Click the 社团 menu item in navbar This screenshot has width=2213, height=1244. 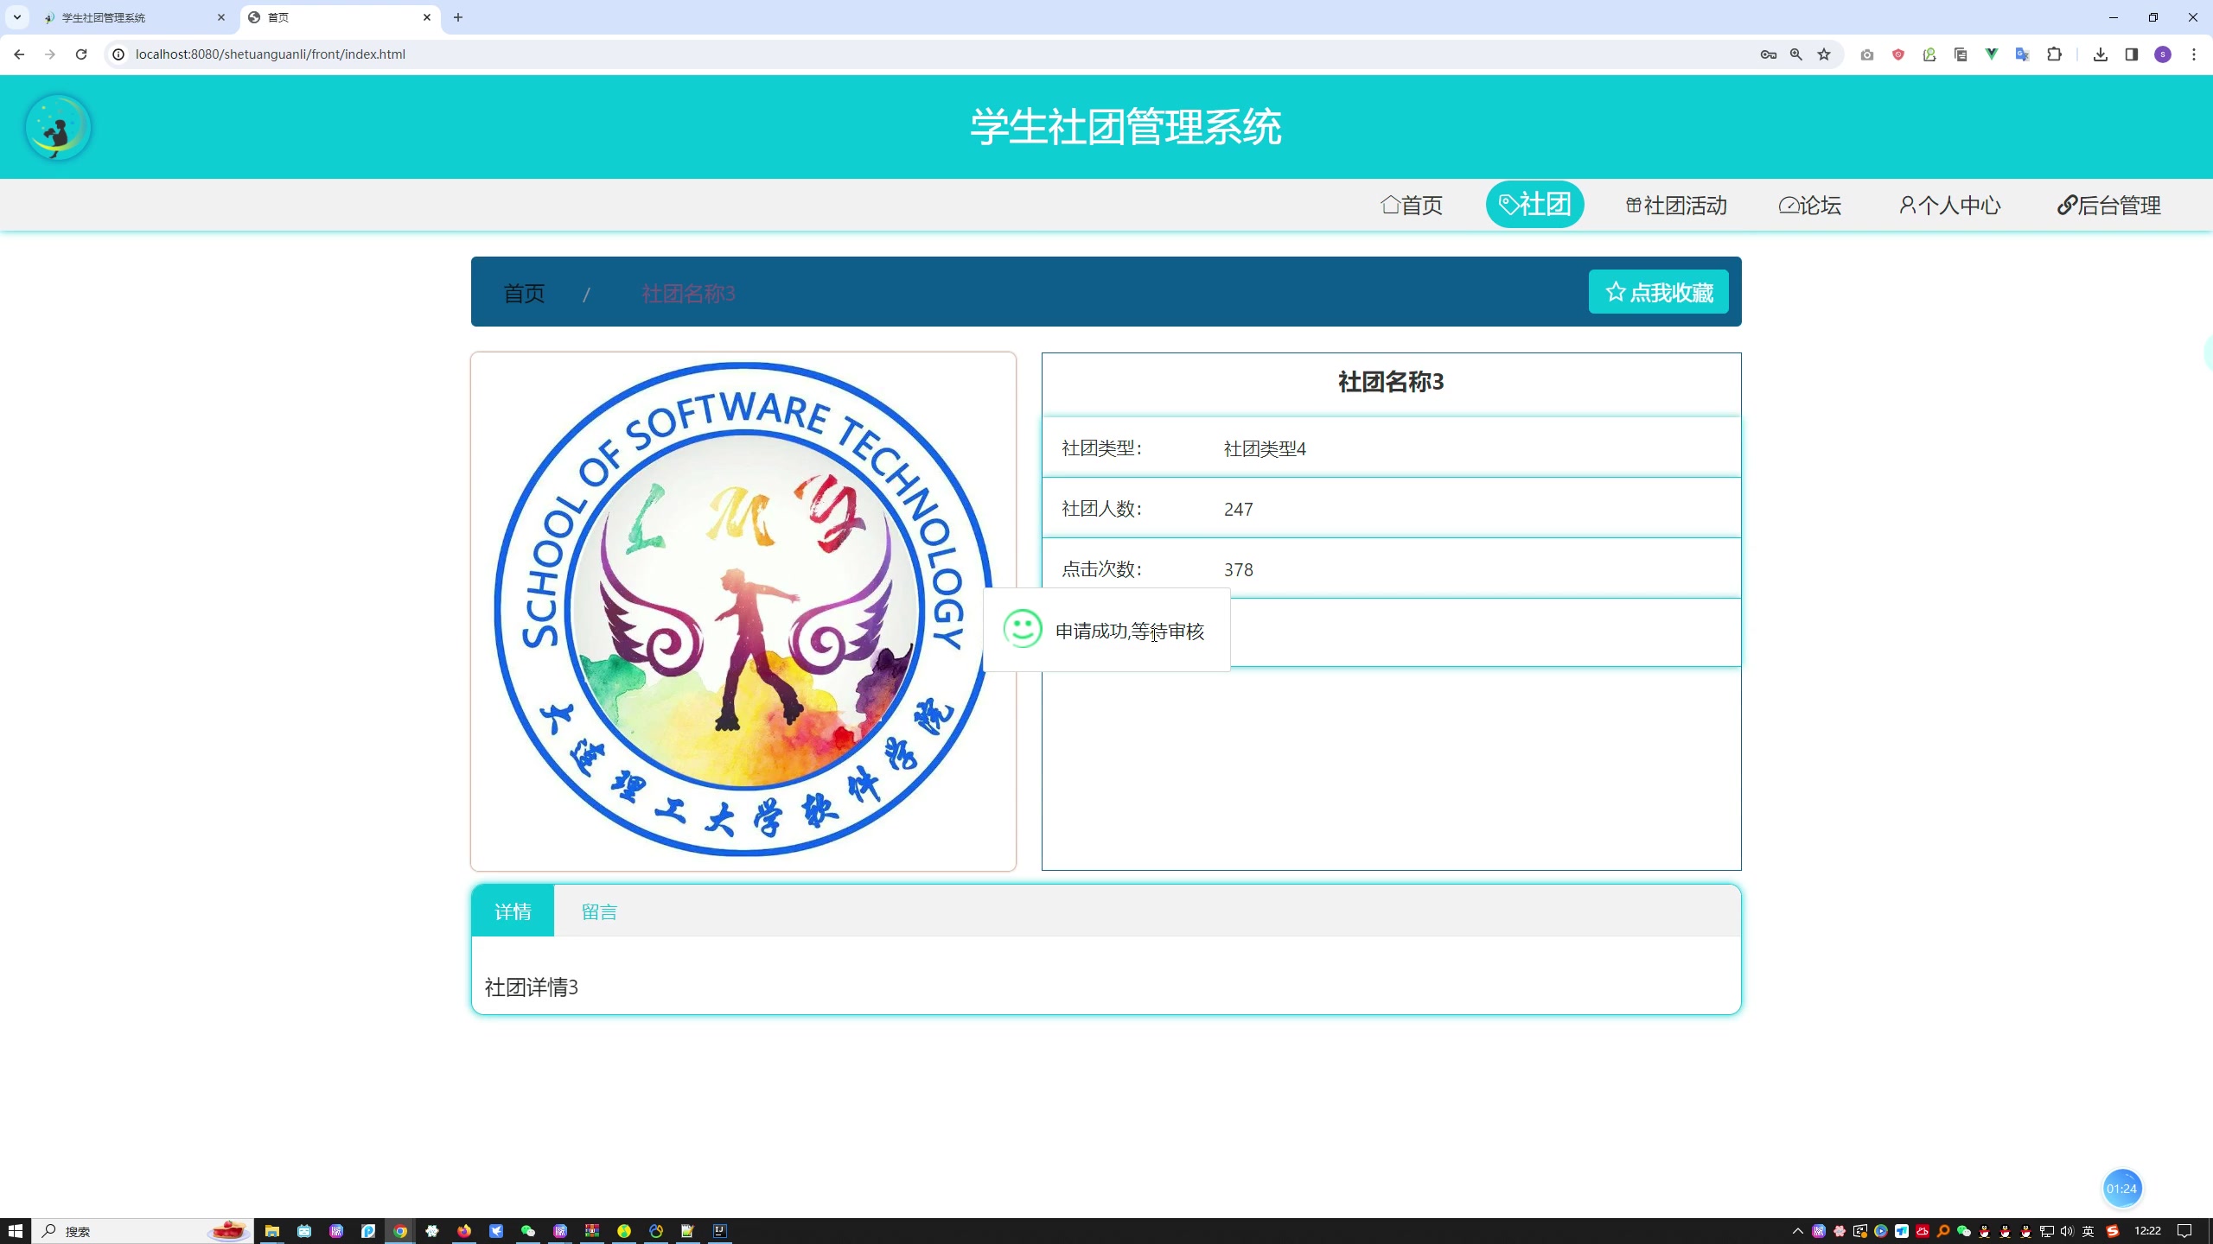[x=1534, y=204]
